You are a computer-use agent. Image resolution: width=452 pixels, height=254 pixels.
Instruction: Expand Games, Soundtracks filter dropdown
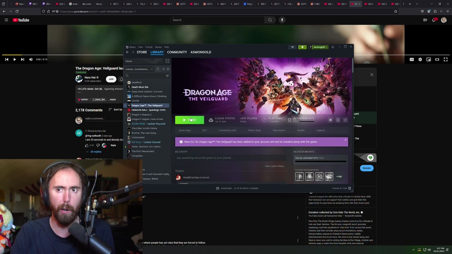point(139,69)
